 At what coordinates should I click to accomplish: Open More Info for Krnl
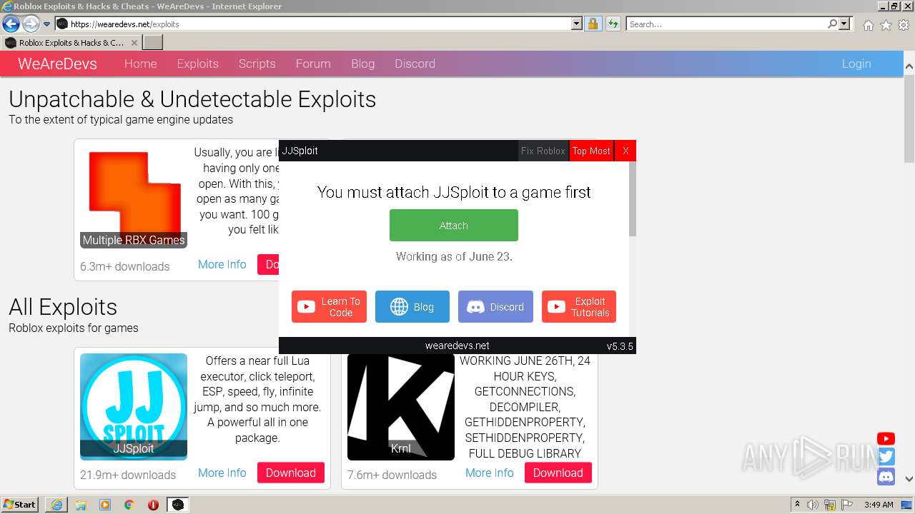[x=489, y=473]
